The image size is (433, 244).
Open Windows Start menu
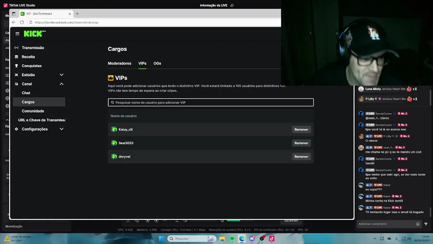pos(161,239)
